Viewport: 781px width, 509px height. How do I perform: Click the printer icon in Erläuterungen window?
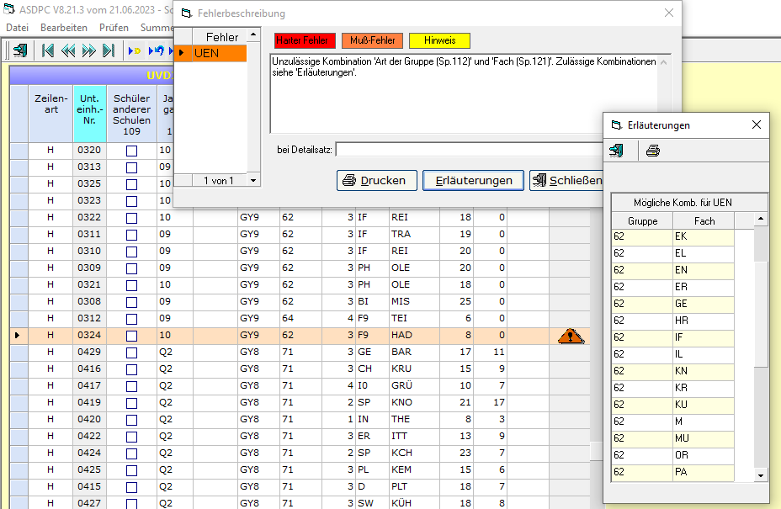tap(653, 151)
